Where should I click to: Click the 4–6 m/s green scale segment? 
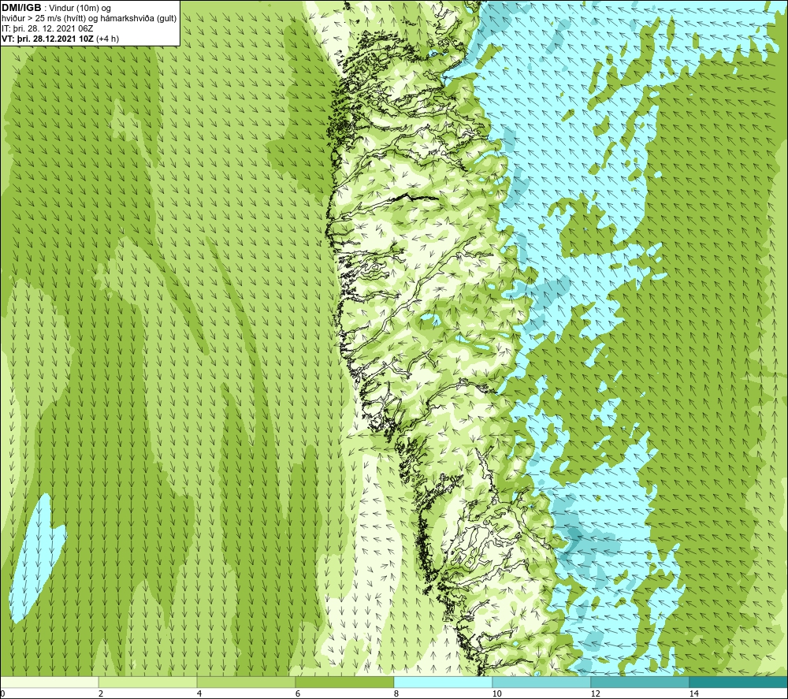coord(246,682)
